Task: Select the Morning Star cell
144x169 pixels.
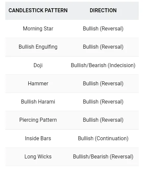Action: click(38, 29)
